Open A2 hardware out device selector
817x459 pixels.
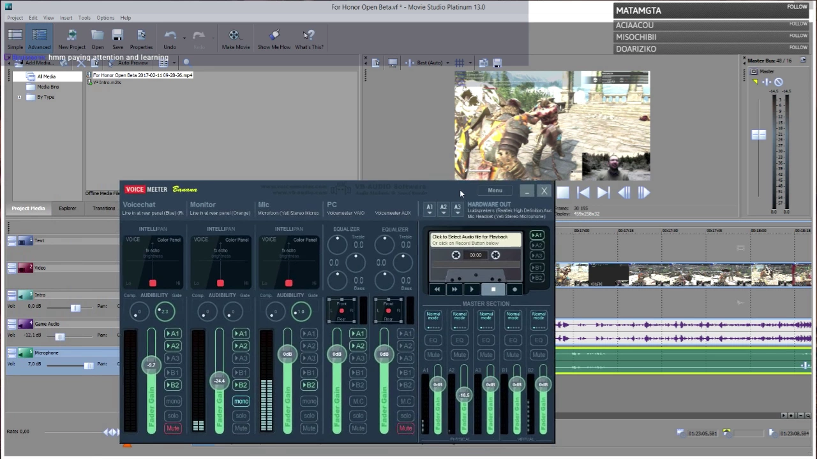point(444,209)
